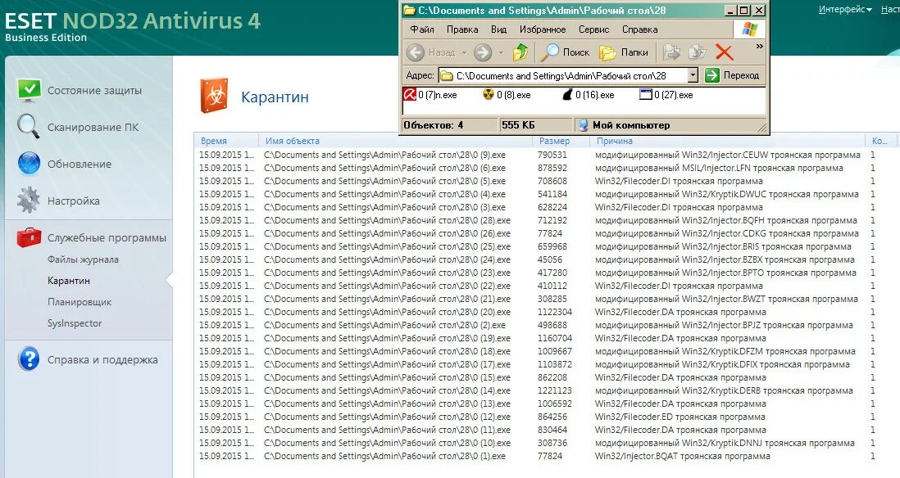
Task: Select file 0 (16).exe icon
Action: [567, 95]
